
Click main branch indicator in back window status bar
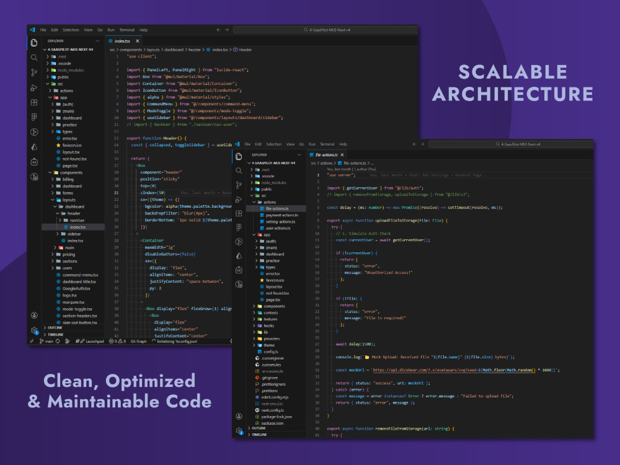(x=46, y=341)
